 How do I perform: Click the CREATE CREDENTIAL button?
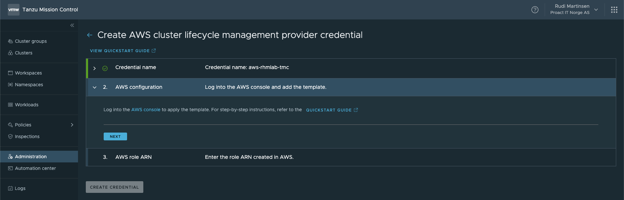(114, 187)
